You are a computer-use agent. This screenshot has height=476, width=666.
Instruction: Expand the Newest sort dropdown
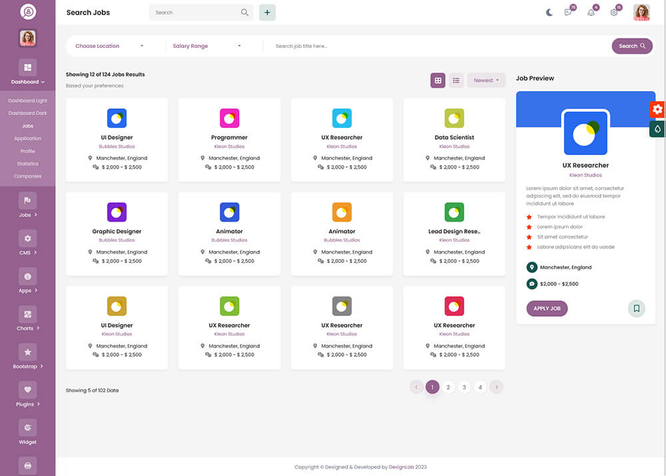tap(486, 81)
